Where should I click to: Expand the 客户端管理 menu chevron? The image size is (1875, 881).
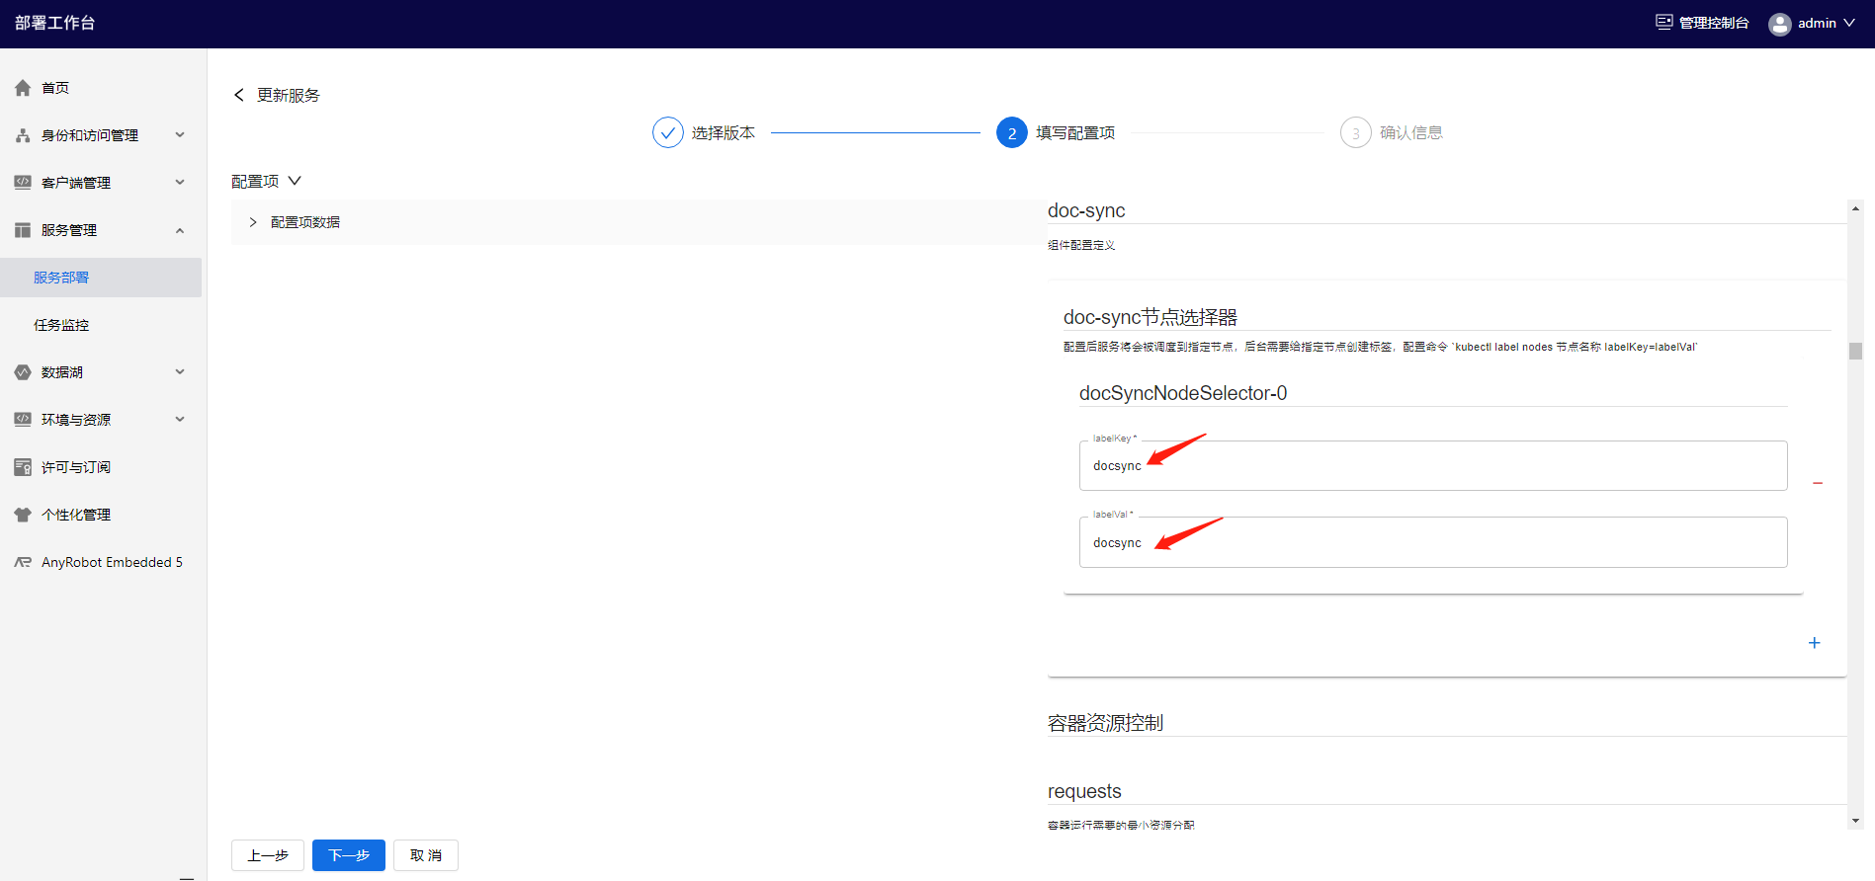click(x=180, y=182)
